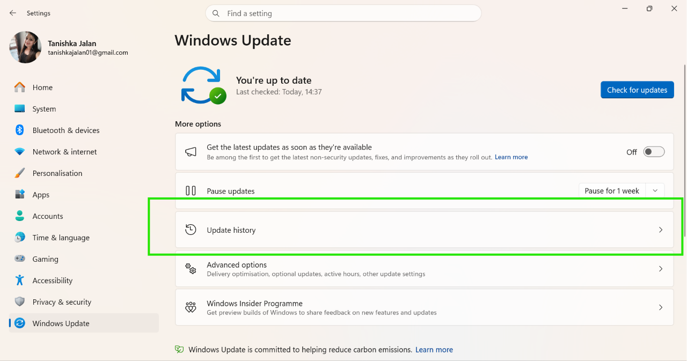Click the large update status sync icon
The image size is (687, 361).
click(203, 85)
